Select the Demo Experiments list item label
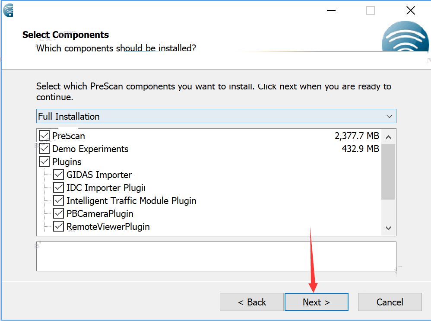Image resolution: width=431 pixels, height=321 pixels. click(x=90, y=149)
